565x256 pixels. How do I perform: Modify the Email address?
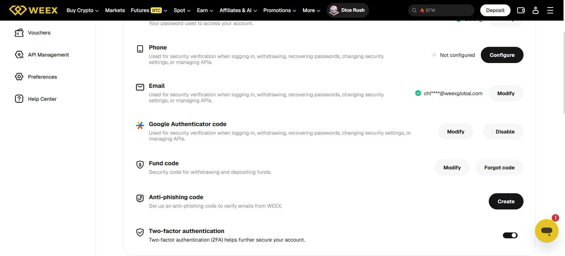pos(506,93)
